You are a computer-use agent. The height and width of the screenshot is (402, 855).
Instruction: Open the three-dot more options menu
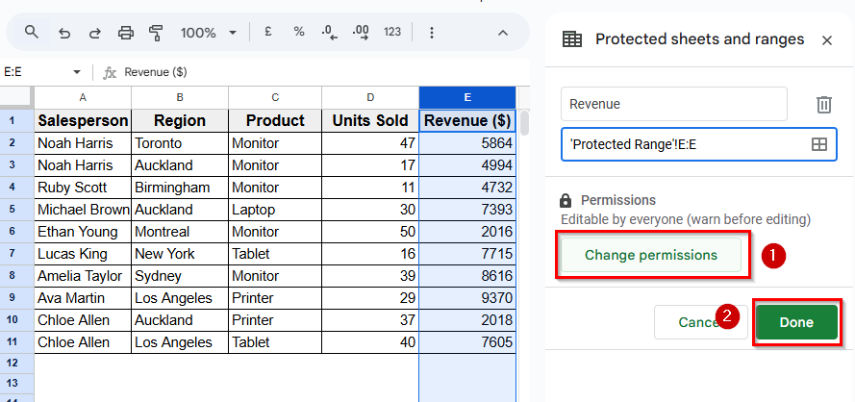(431, 33)
